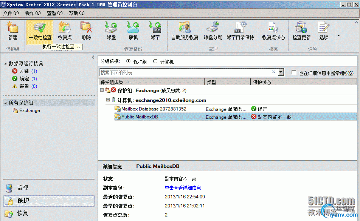Click the critical count (1) link
This screenshot has width=360, height=221.
34,71
